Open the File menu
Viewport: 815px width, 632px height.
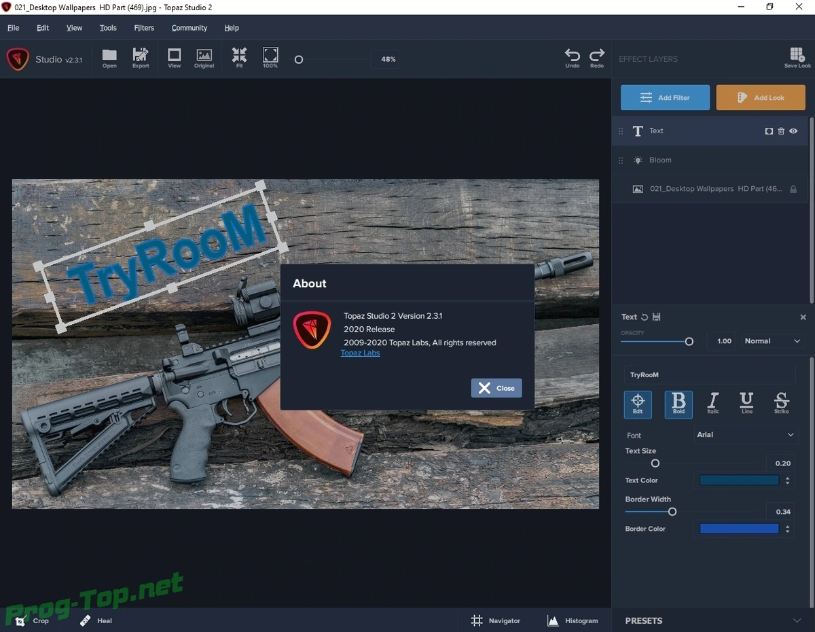[14, 28]
